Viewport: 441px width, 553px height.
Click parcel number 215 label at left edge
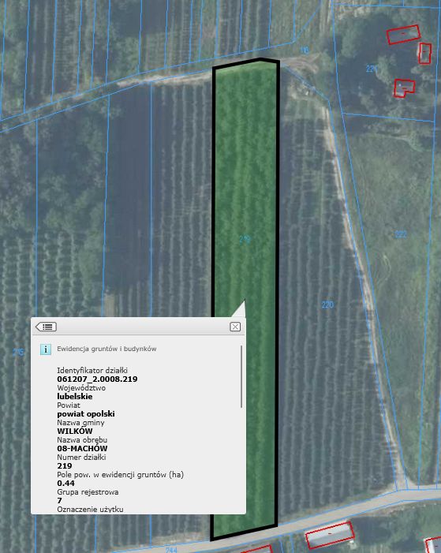tap(18, 352)
